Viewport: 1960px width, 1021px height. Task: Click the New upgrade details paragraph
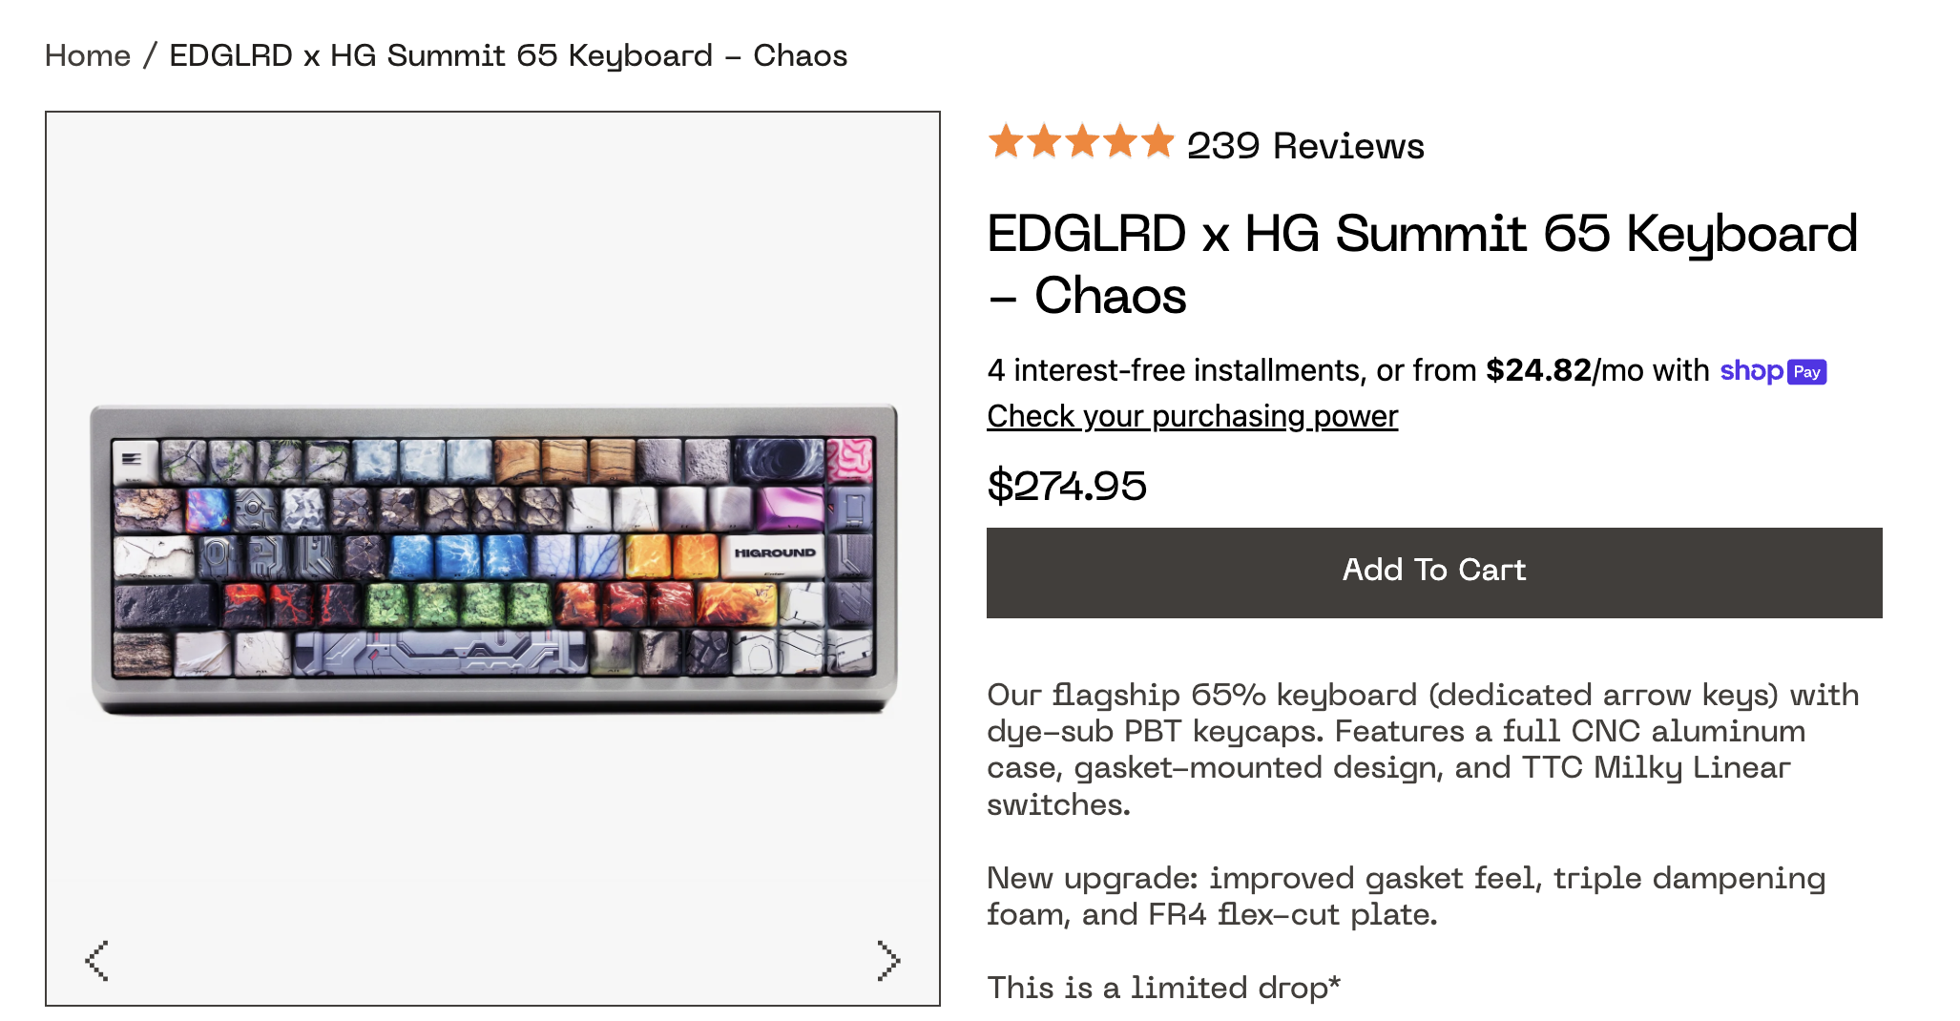point(1406,895)
